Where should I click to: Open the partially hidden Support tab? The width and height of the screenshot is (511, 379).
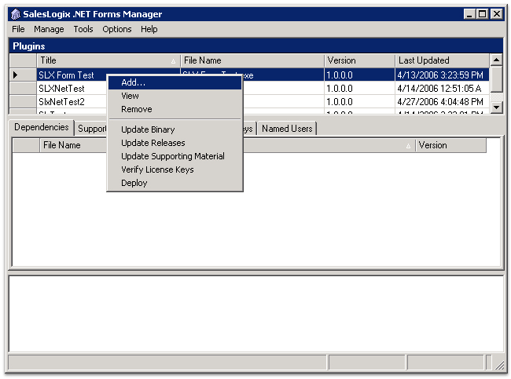coord(91,129)
